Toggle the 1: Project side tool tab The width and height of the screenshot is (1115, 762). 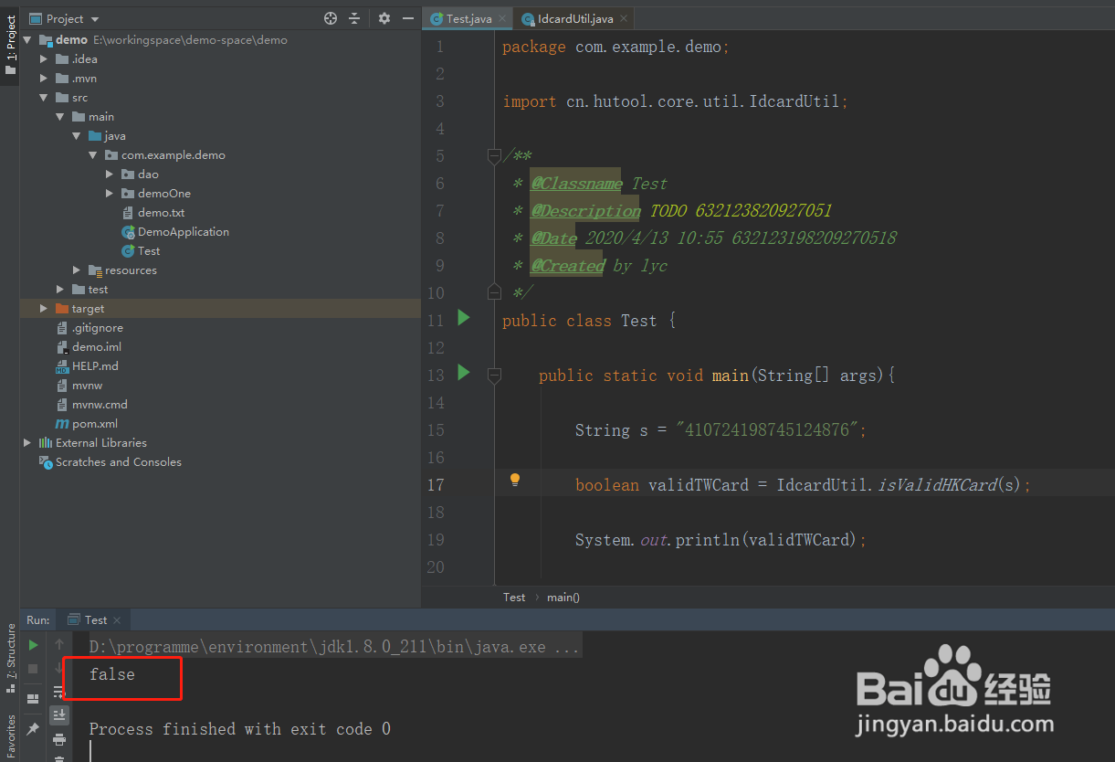coord(10,44)
